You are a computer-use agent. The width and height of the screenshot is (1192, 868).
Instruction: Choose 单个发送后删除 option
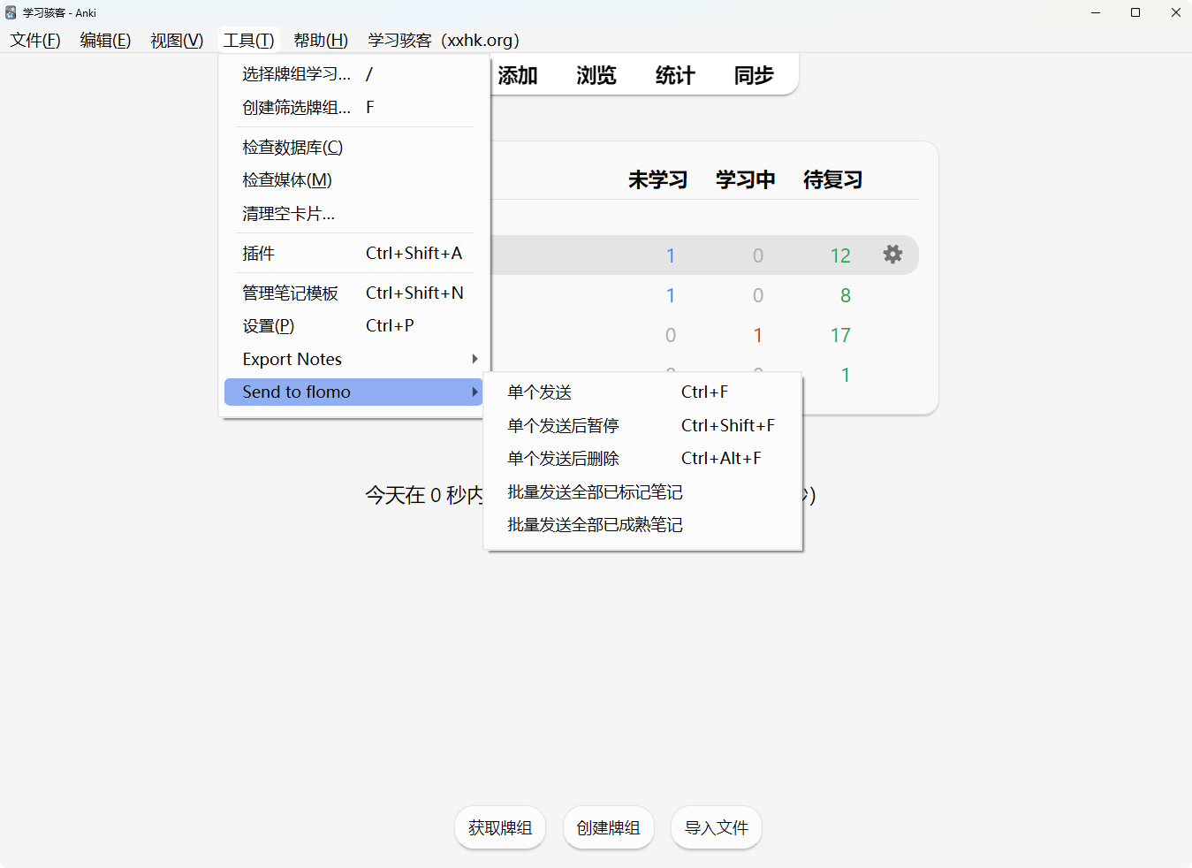(x=563, y=459)
